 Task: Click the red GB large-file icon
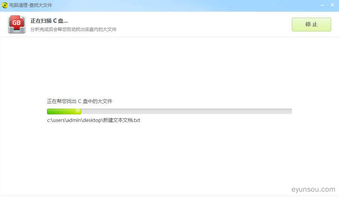pos(17,24)
